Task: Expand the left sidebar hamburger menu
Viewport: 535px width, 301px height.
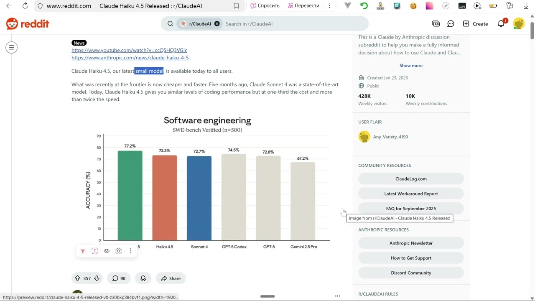Action: point(12,48)
